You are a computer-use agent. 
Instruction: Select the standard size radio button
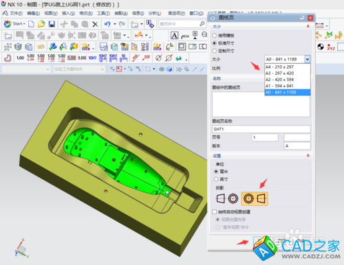pos(215,43)
